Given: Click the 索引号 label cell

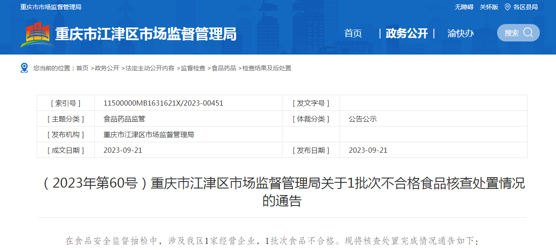Looking at the screenshot, I should pyautogui.click(x=66, y=103).
